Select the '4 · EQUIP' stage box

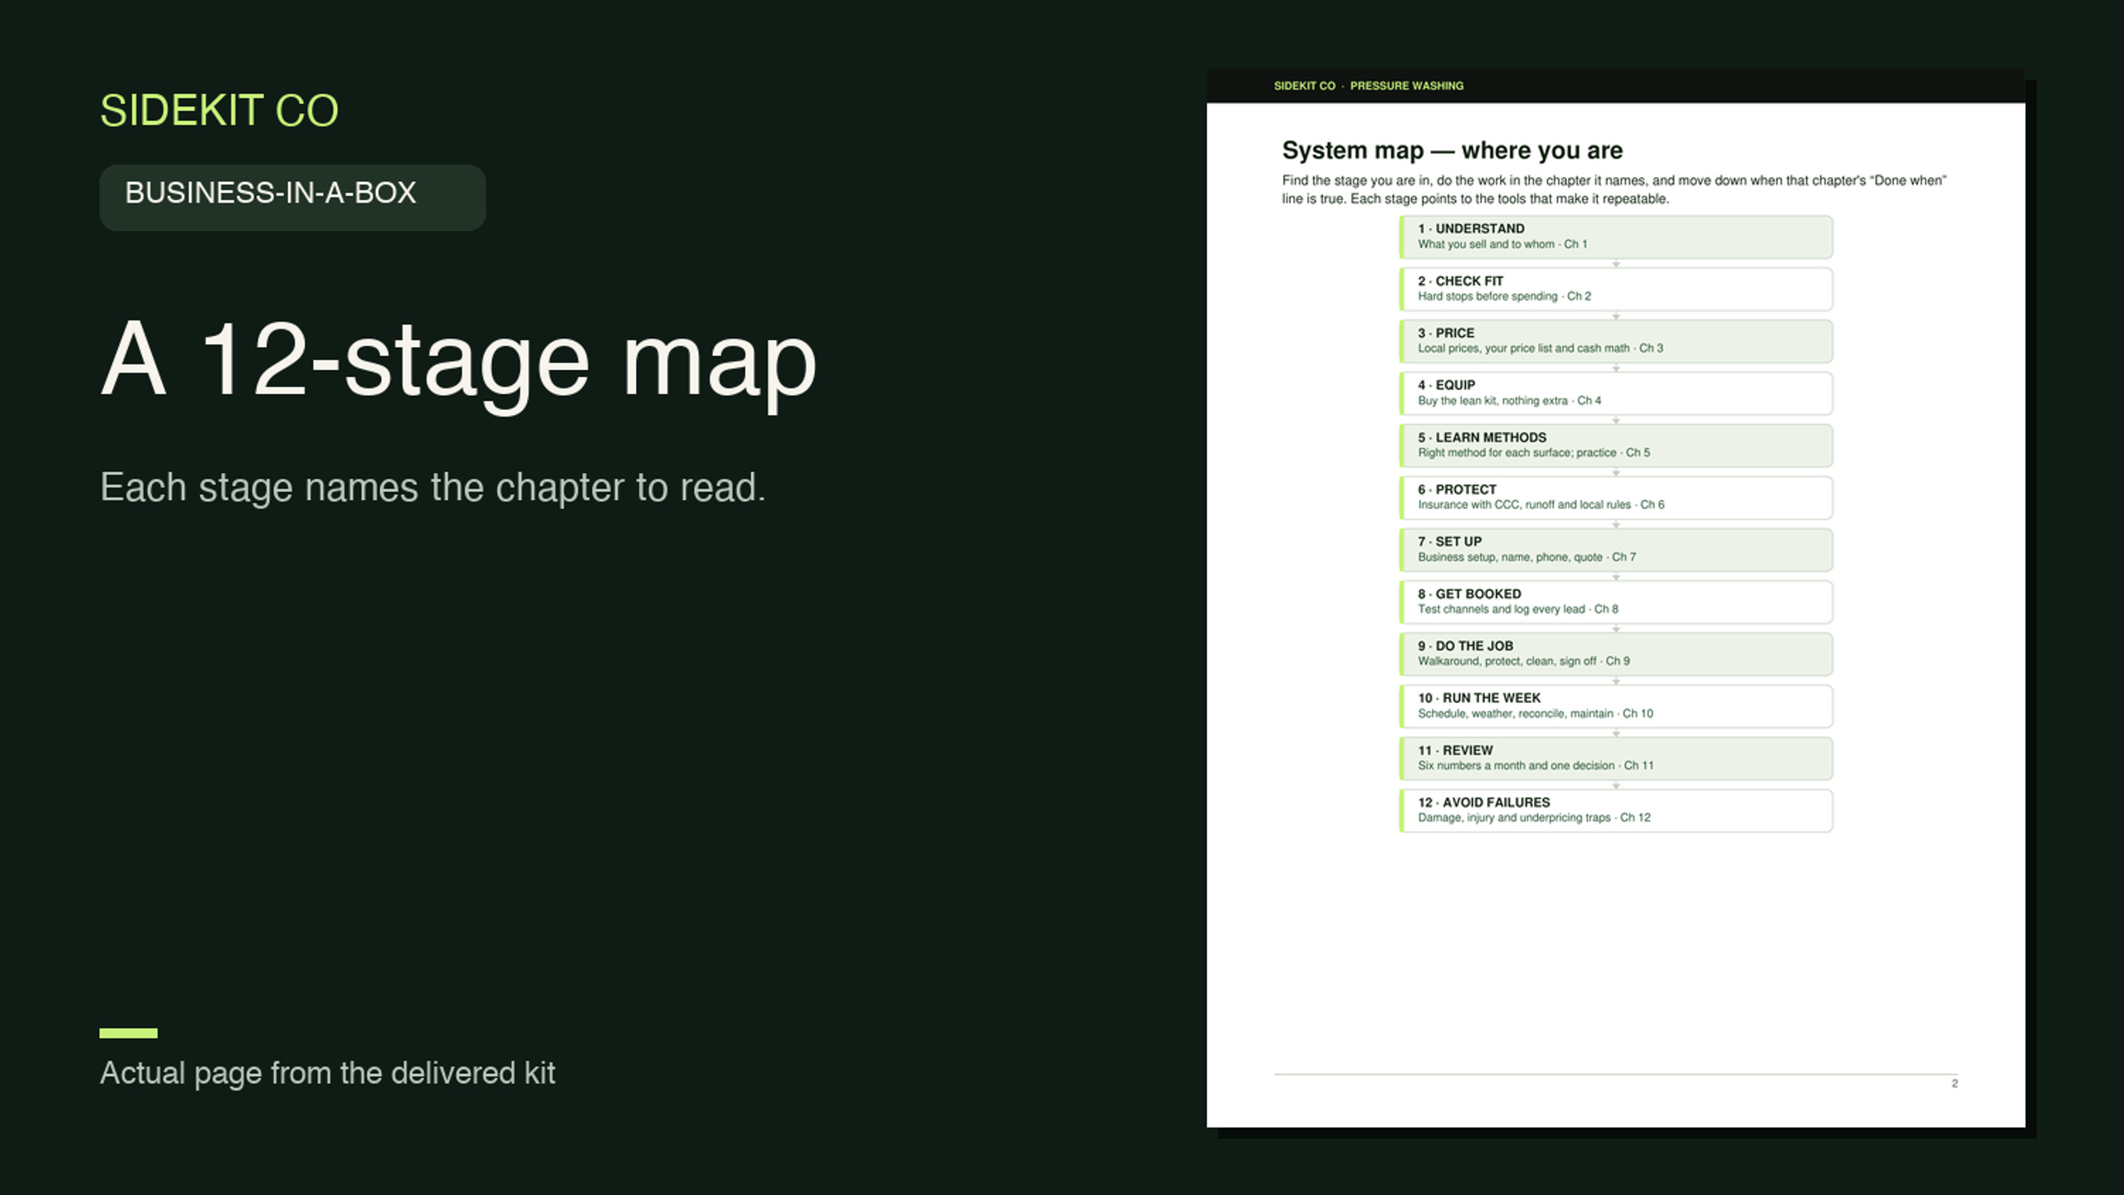click(x=1615, y=393)
